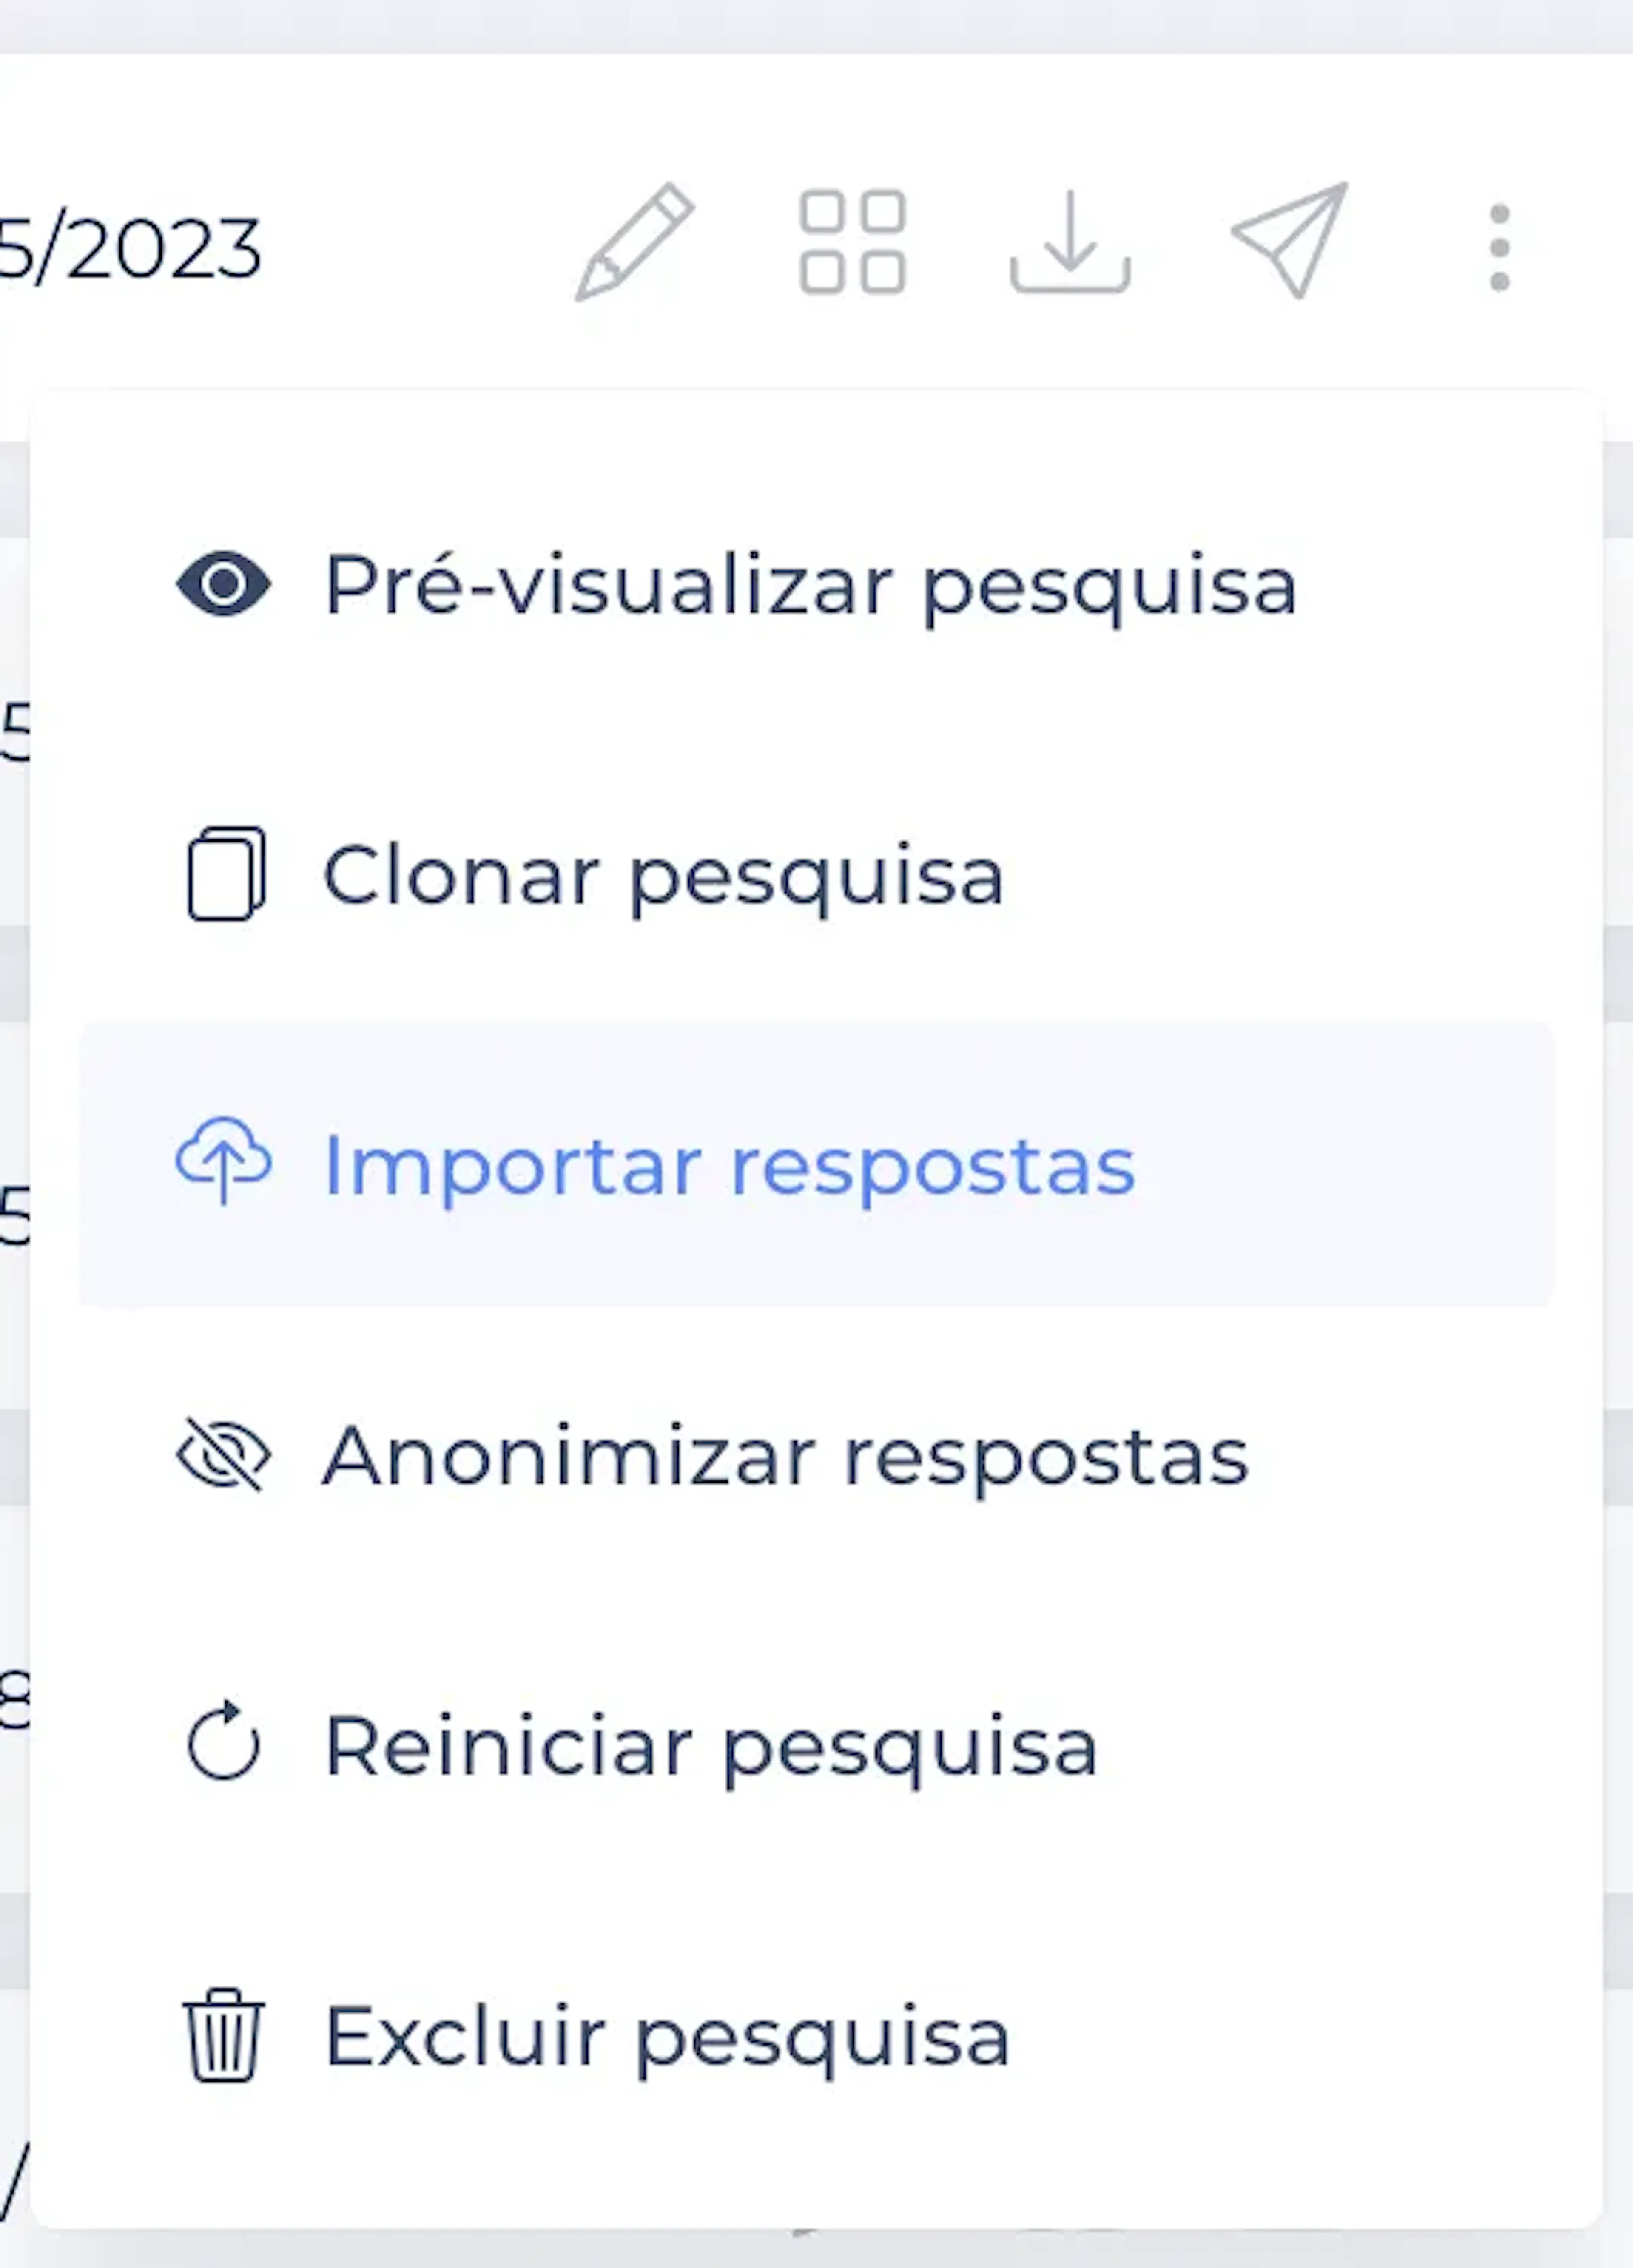Click the download tray icon
The image size is (1633, 2268).
[x=1070, y=242]
